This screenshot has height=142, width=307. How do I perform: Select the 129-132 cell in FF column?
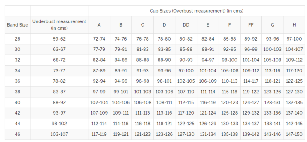(251, 113)
